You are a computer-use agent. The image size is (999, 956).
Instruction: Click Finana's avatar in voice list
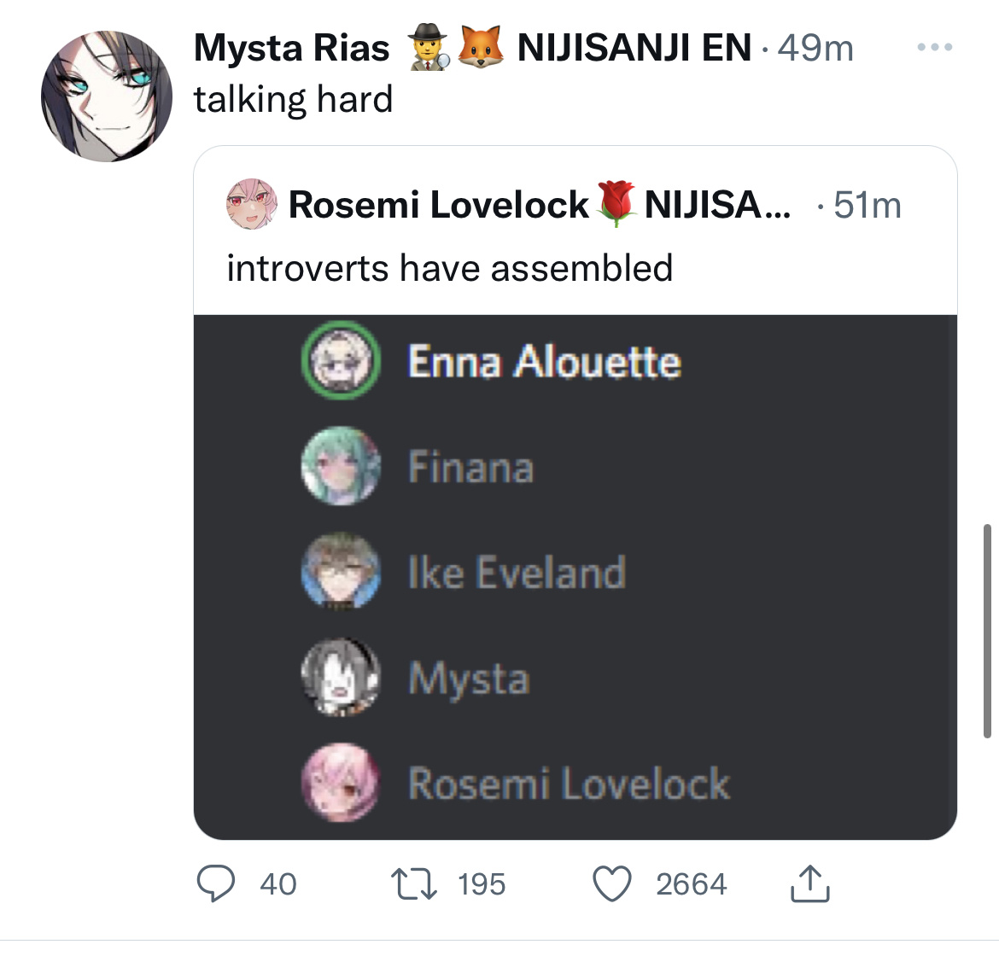341,465
